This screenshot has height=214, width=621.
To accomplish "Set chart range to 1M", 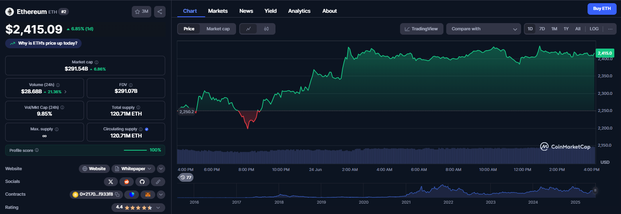I will 554,29.
